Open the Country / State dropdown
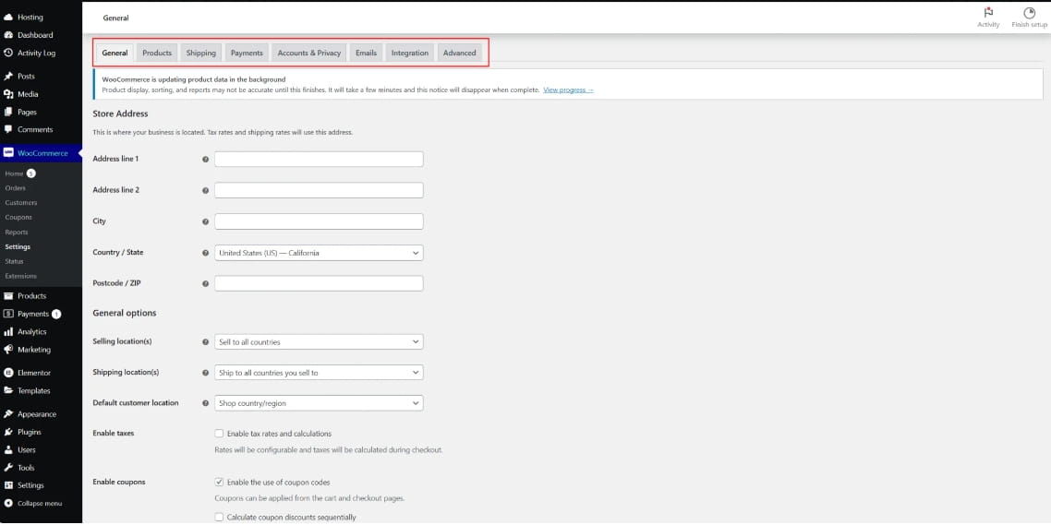Image resolution: width=1051 pixels, height=525 pixels. [x=318, y=253]
